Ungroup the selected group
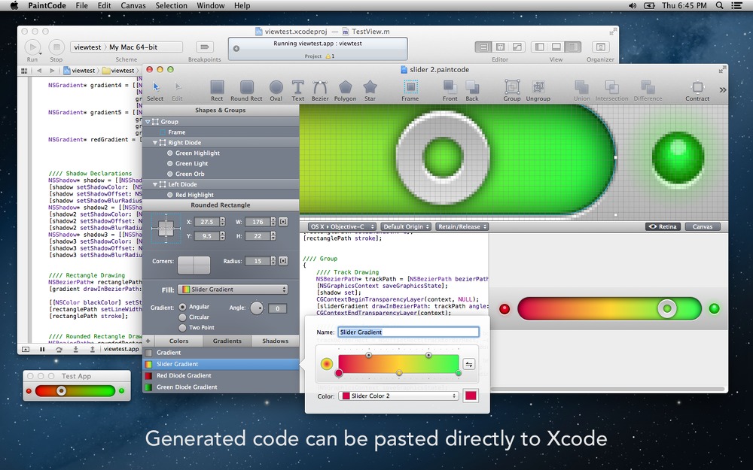 538,90
